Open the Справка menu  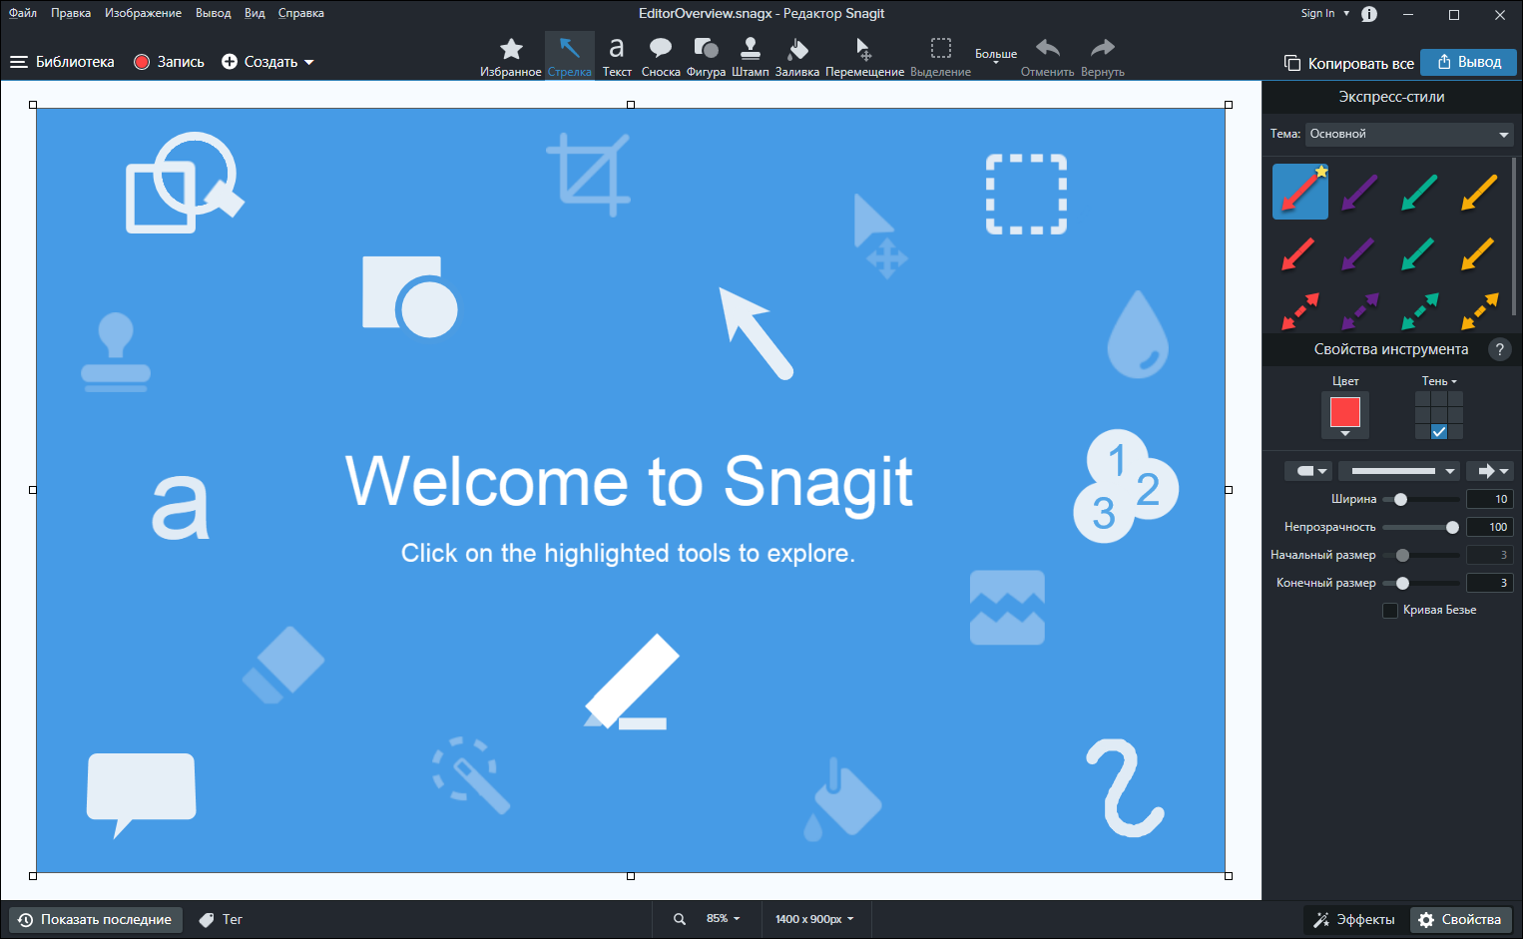click(x=300, y=13)
